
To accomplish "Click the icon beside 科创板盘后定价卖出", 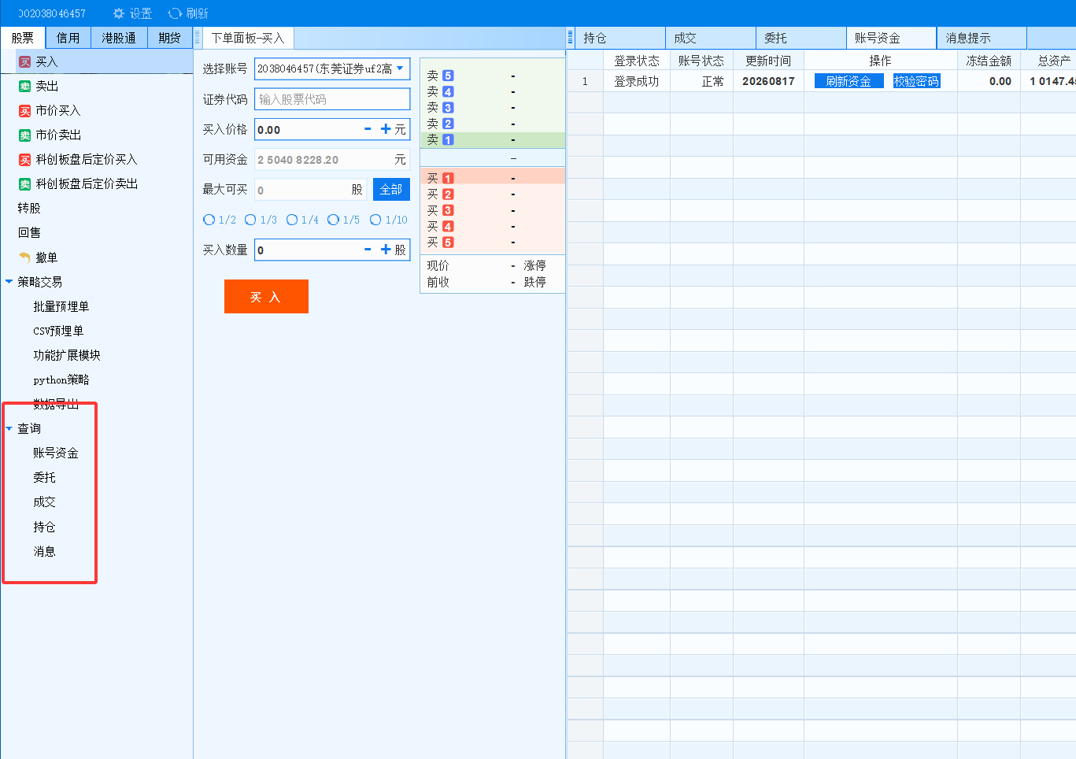I will (x=25, y=184).
